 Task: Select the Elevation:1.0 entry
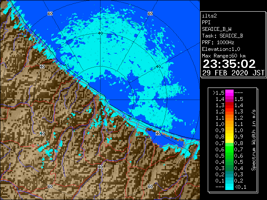[x=221, y=49]
